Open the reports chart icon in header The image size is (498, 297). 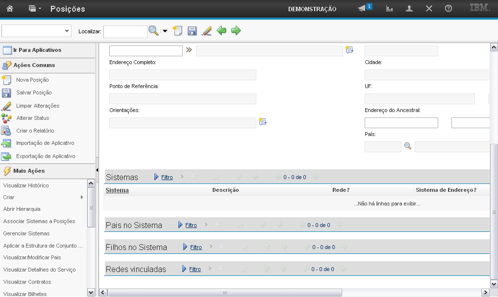click(390, 9)
